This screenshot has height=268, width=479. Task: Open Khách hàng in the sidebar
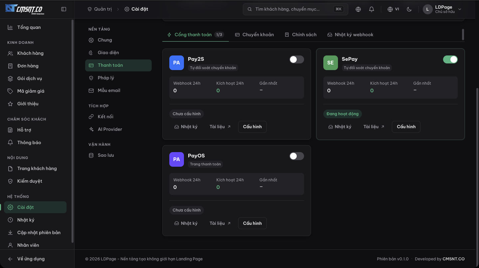click(35, 53)
